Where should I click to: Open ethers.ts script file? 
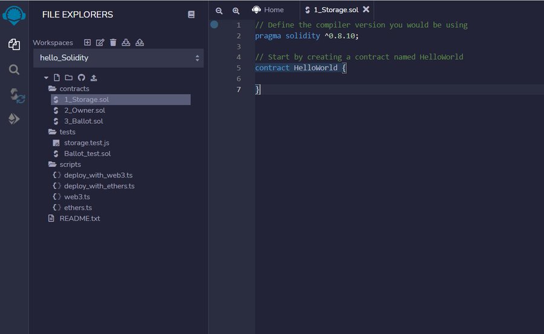tap(78, 208)
